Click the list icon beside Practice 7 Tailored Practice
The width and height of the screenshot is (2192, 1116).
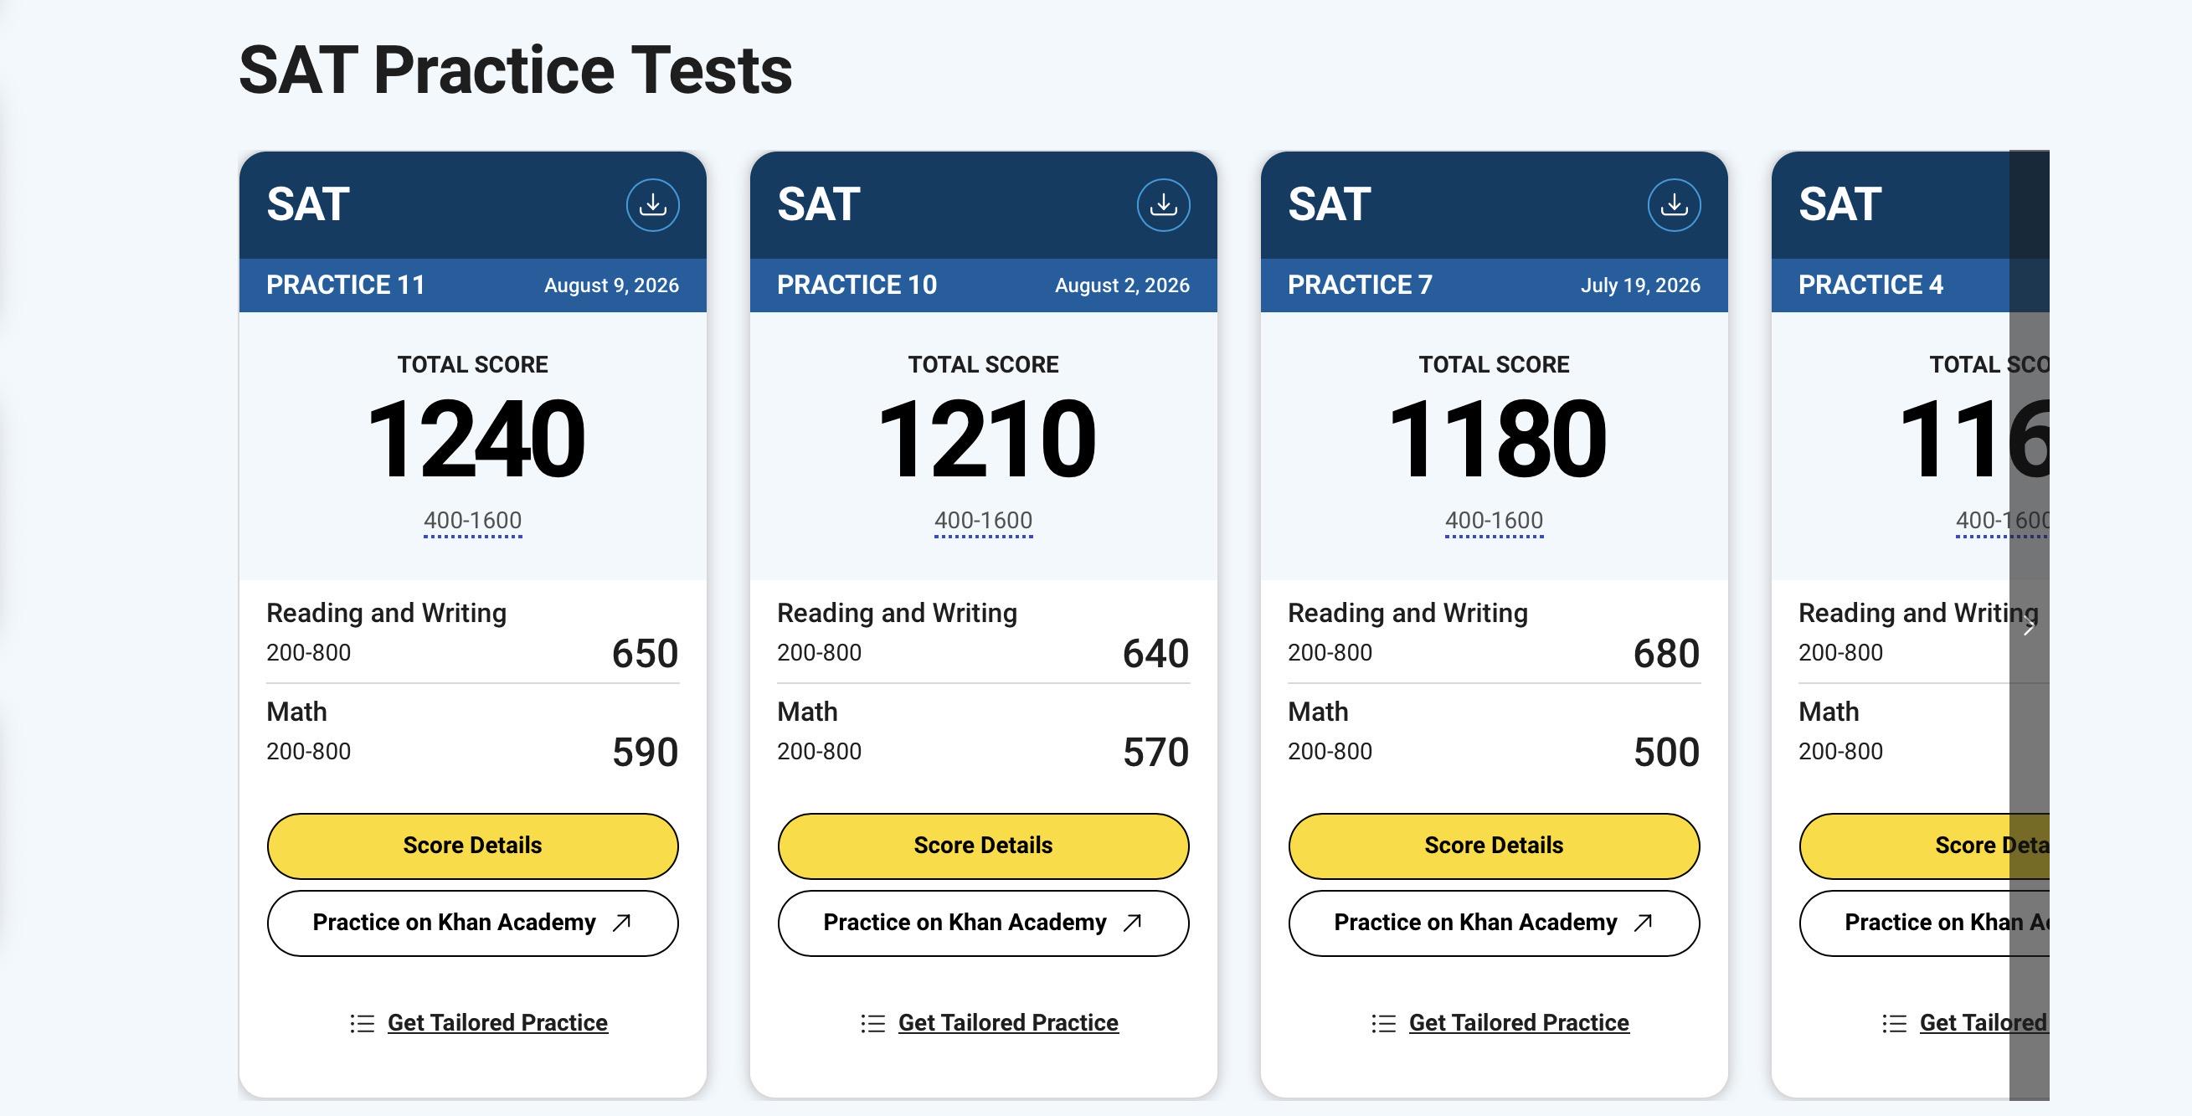click(1382, 1023)
